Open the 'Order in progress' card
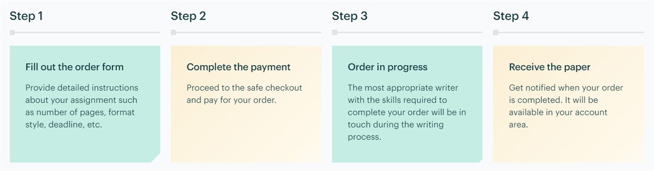Viewport: 654px width, 171px height. click(407, 104)
